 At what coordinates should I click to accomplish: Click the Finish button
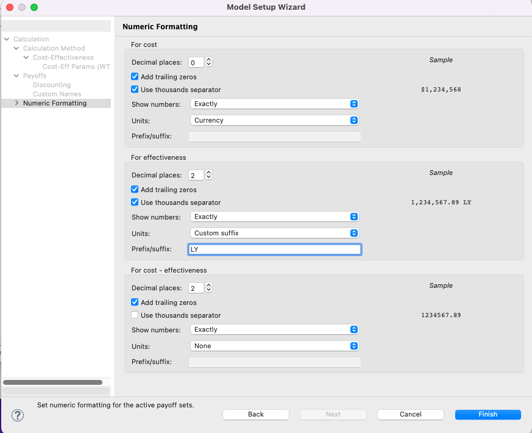488,414
